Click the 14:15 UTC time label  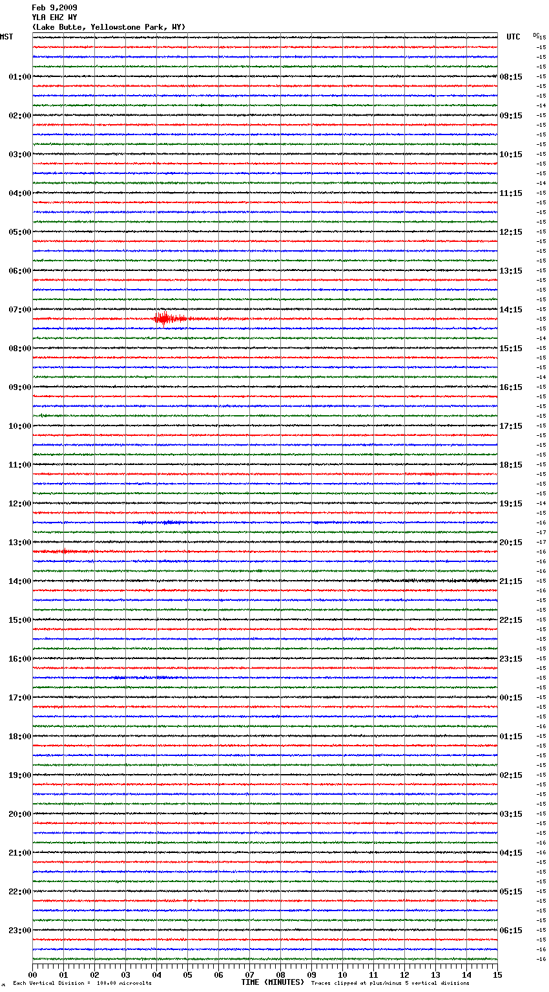tap(511, 310)
